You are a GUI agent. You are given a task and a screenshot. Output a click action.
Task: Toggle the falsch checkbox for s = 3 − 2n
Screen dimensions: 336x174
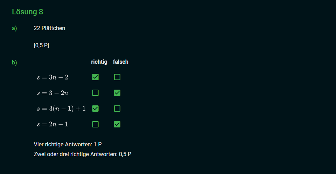[117, 93]
